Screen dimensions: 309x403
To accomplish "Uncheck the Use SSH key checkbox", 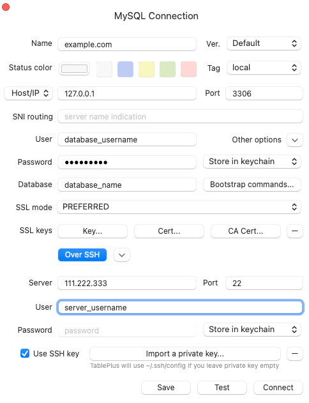I will click(25, 353).
